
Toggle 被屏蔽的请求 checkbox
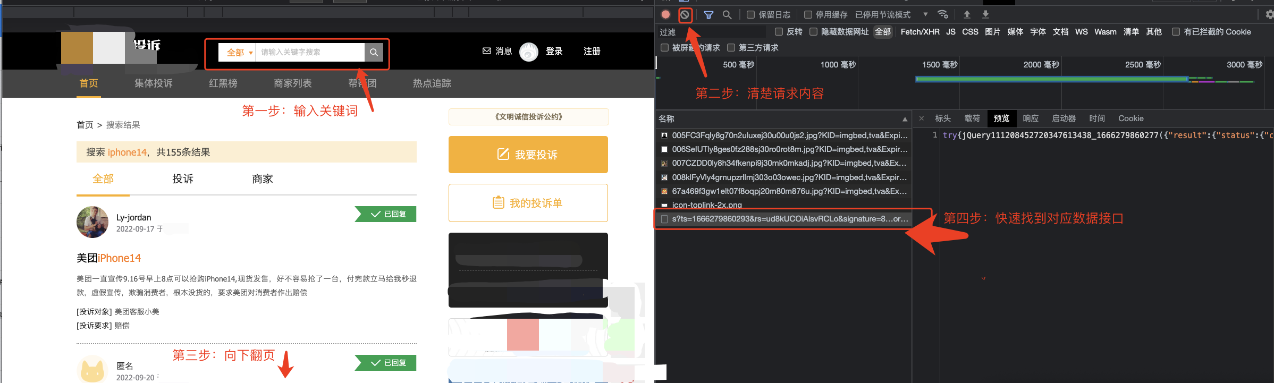[664, 48]
